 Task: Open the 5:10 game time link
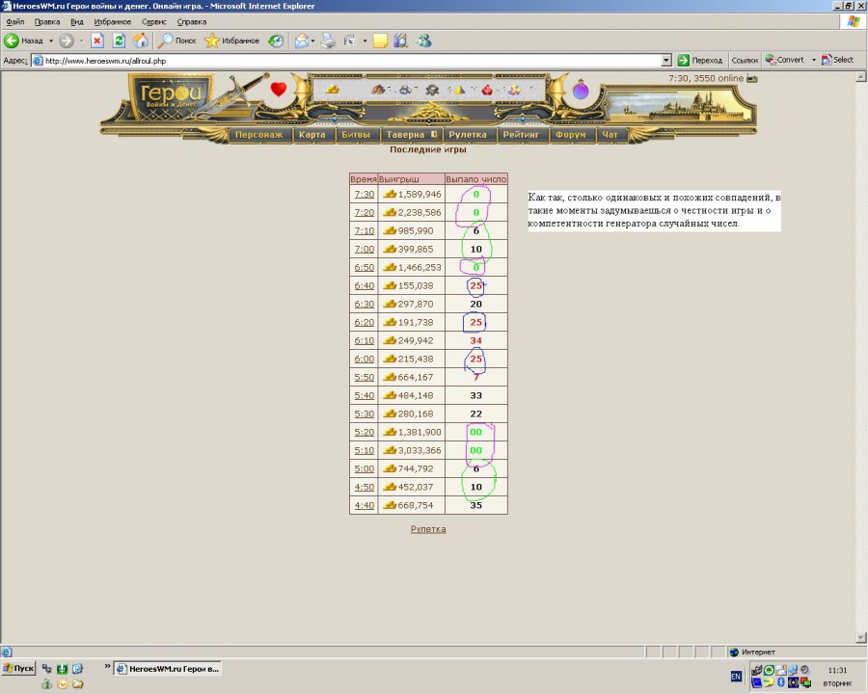365,450
